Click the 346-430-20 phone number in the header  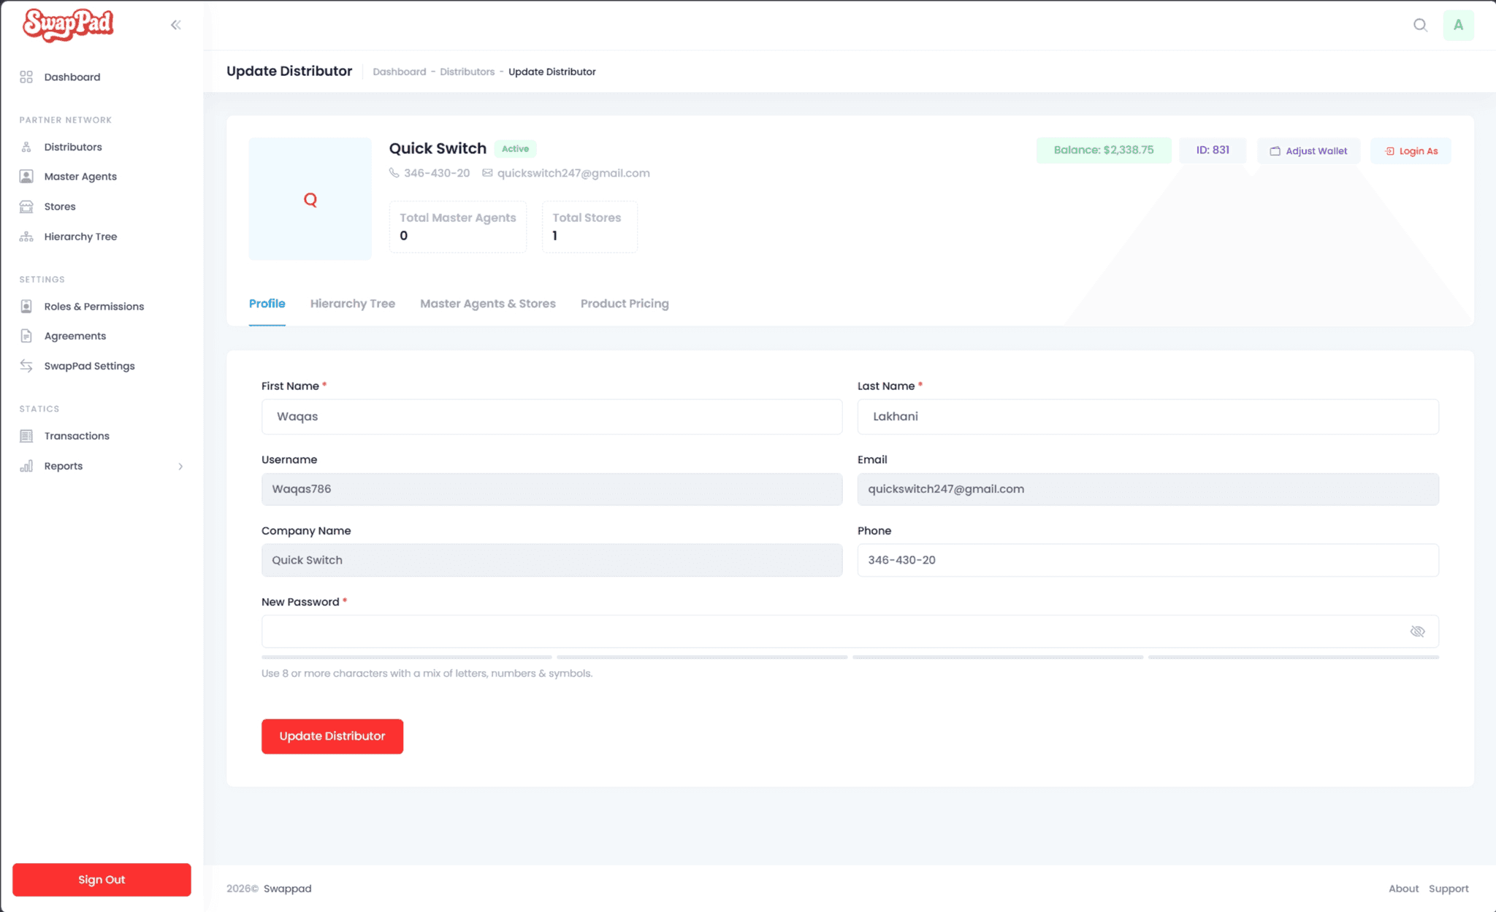tap(437, 173)
